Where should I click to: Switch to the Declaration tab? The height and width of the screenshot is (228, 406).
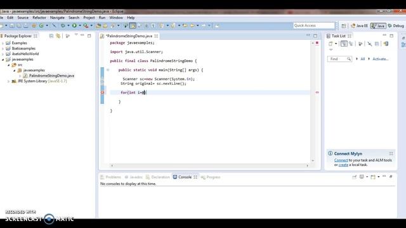pos(158,177)
